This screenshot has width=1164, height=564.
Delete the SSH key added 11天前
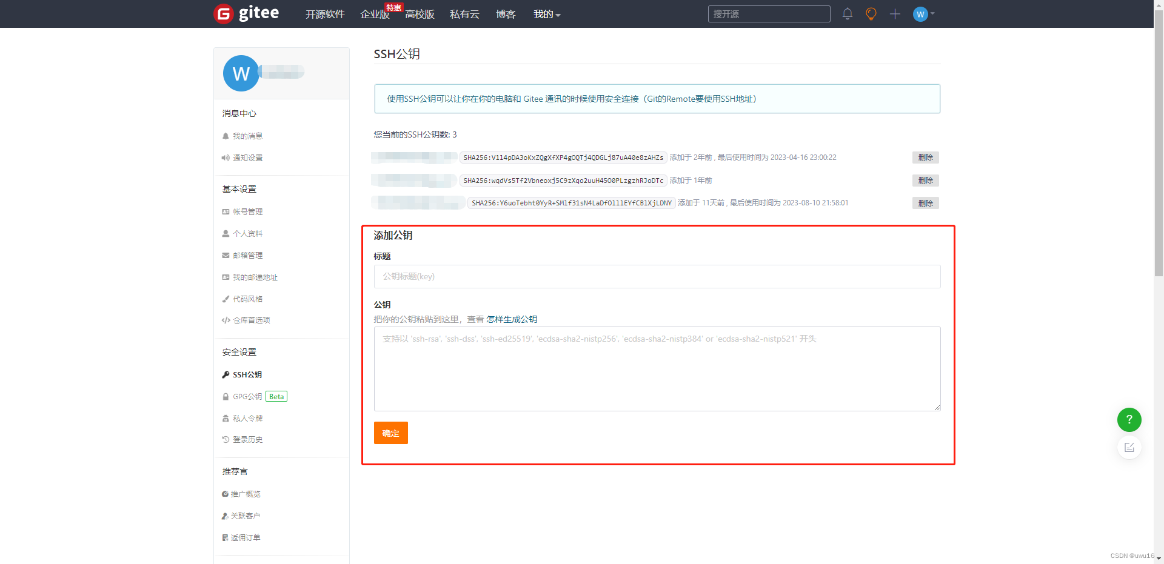pos(926,203)
